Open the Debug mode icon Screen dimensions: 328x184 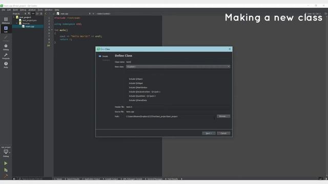[6, 47]
